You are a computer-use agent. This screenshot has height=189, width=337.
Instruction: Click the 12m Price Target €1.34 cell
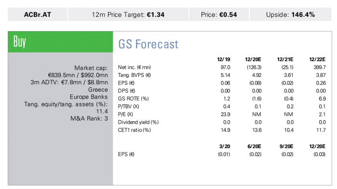tap(128, 14)
